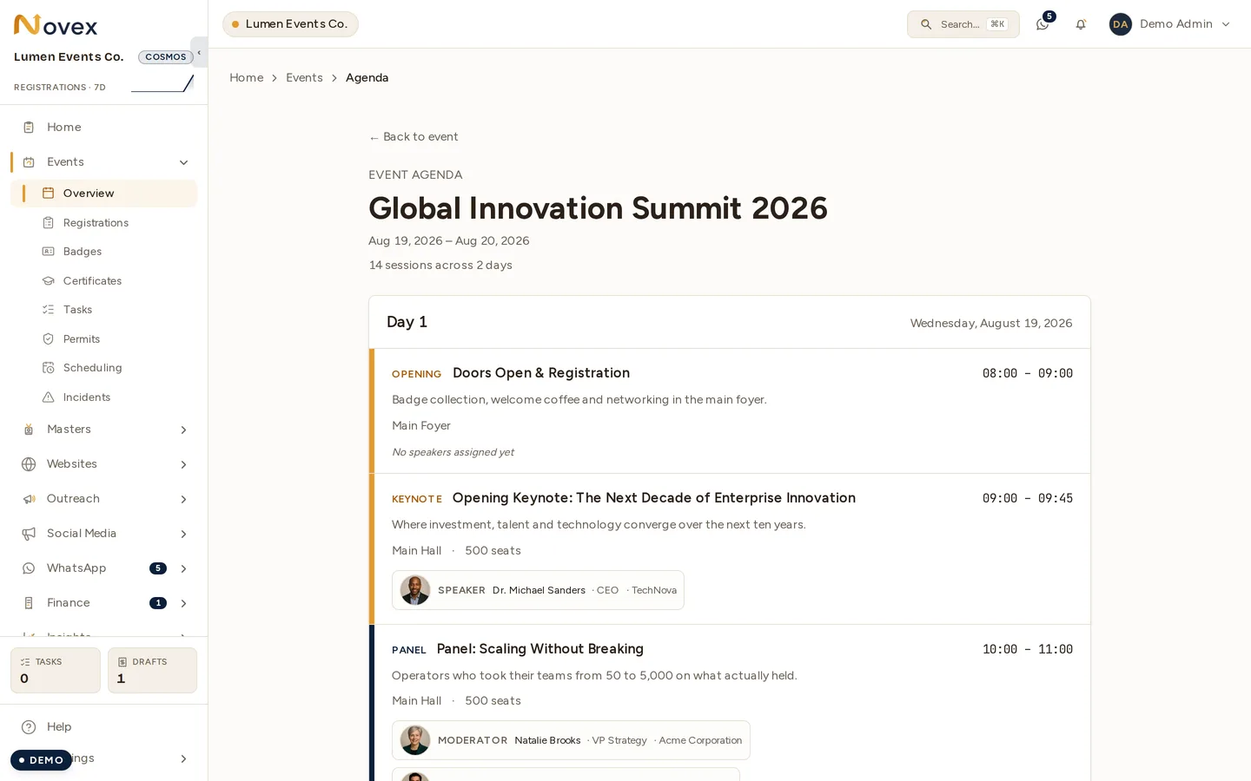Open the Tasks counter card

pyautogui.click(x=56, y=670)
